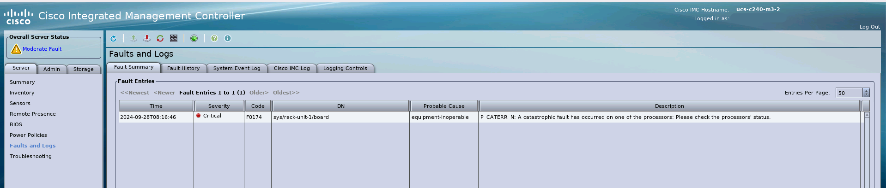Click the blue Refresh toolbar icon
Viewport: 886px width, 188px height.
(113, 39)
